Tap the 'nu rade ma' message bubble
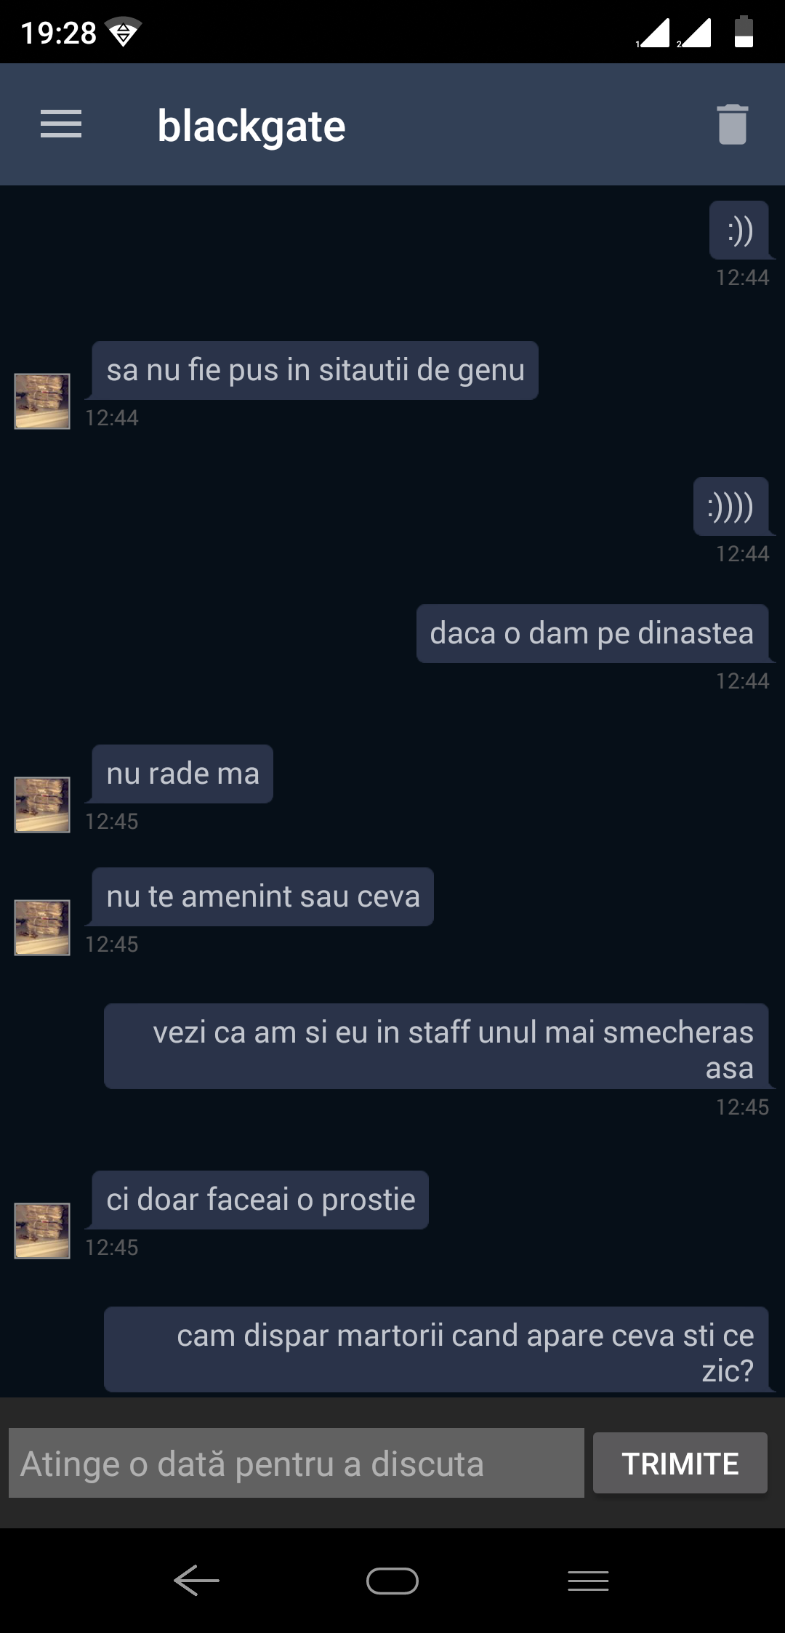785x1633 pixels. point(182,774)
